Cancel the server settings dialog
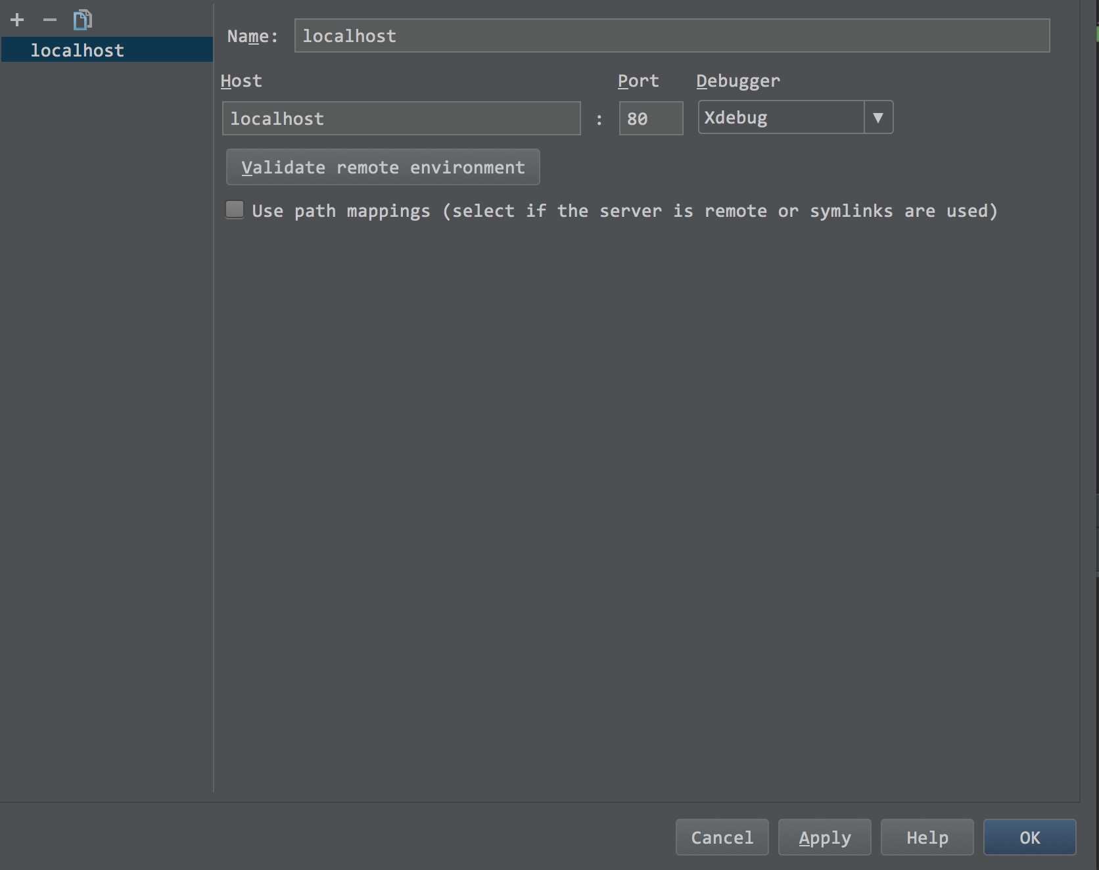The image size is (1099, 870). tap(722, 837)
